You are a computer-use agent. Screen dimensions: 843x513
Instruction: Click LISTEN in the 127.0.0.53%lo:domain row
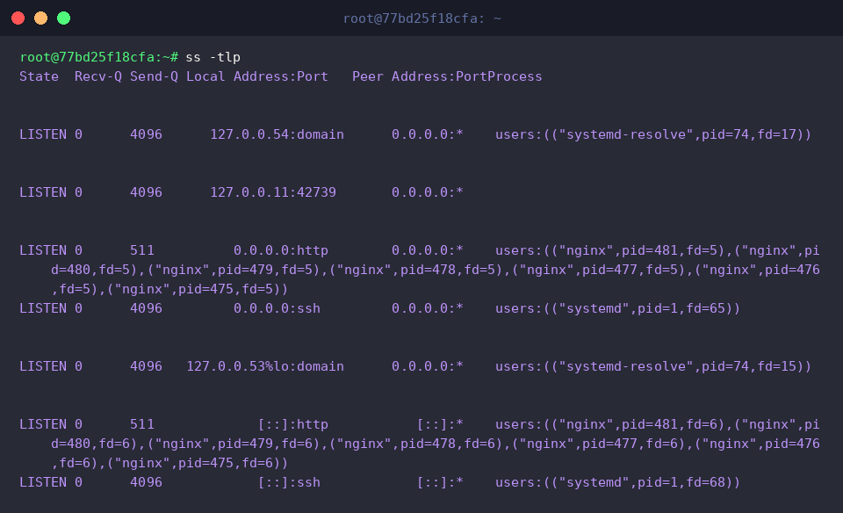(x=43, y=366)
